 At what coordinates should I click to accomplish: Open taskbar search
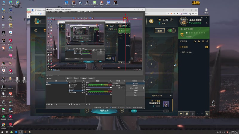point(7,132)
